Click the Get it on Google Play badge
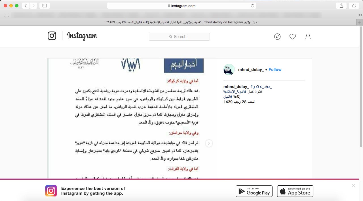 click(x=254, y=191)
